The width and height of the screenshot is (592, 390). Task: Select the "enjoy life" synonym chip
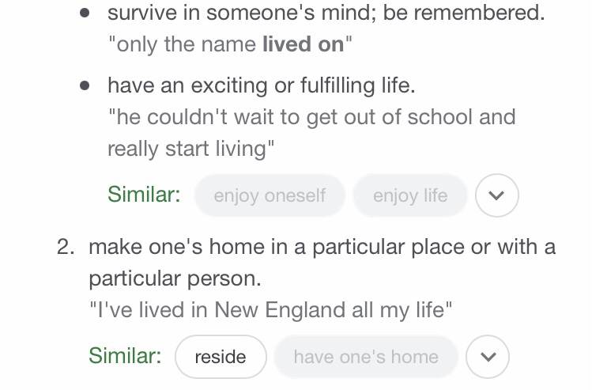410,195
